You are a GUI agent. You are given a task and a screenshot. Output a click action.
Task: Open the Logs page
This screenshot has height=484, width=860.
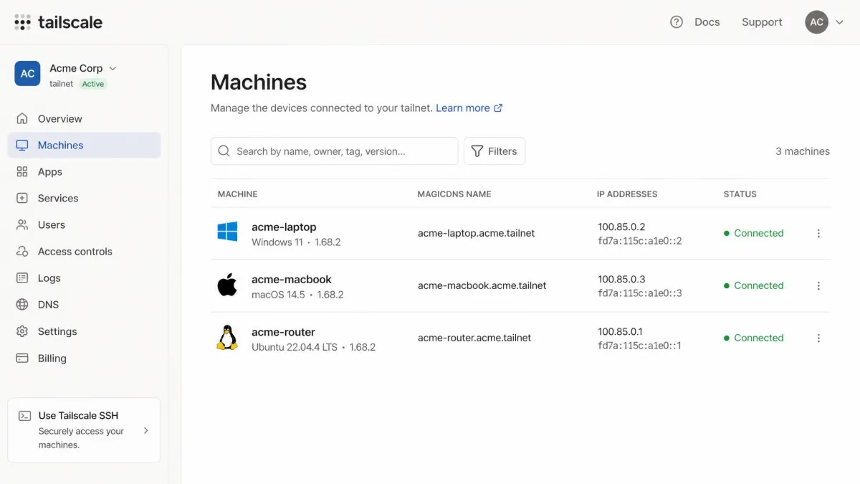[84, 277]
